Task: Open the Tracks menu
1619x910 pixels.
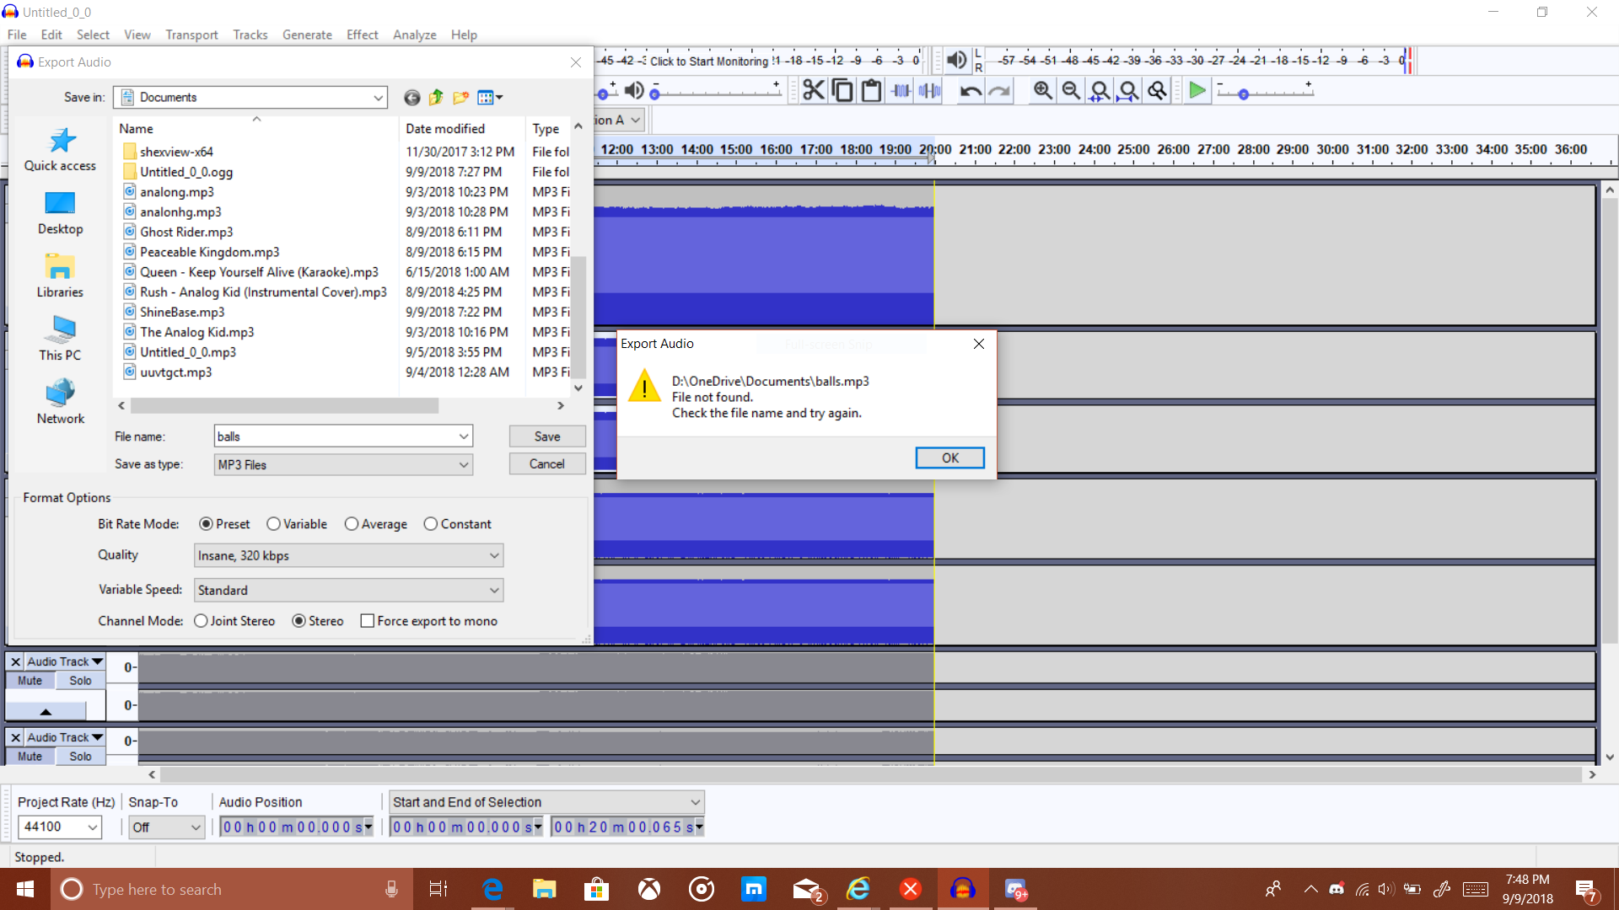Action: (250, 35)
